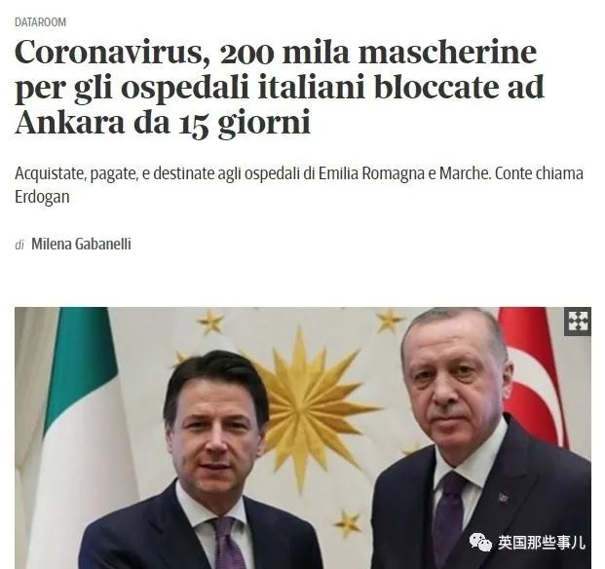Viewport: 605px width, 569px height.
Task: Click the lapel pin on right man's jacket
Action: 503,497
